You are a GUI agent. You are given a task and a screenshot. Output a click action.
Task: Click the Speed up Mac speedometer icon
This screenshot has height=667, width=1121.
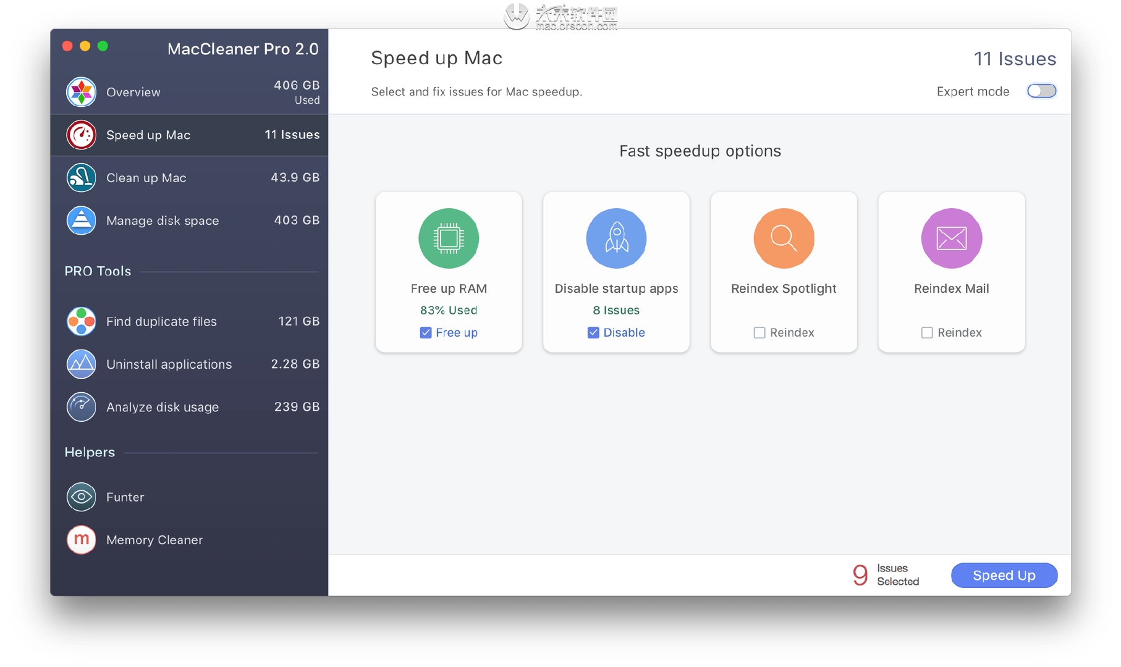(x=81, y=135)
